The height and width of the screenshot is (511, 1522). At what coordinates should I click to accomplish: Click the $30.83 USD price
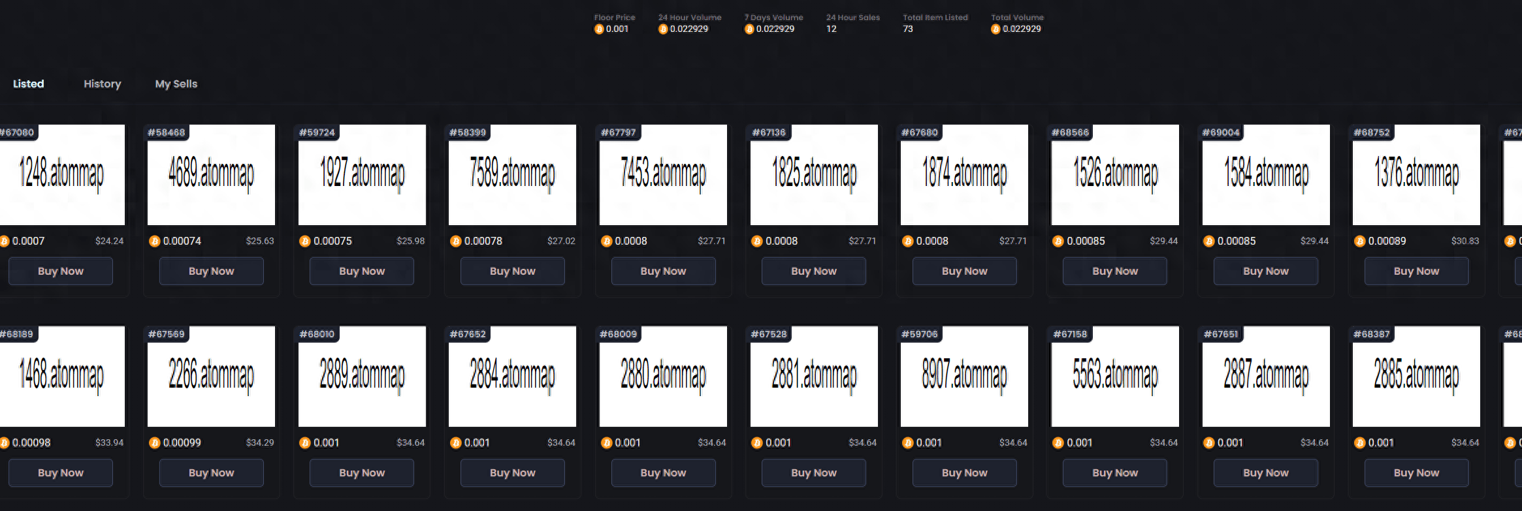[1465, 241]
